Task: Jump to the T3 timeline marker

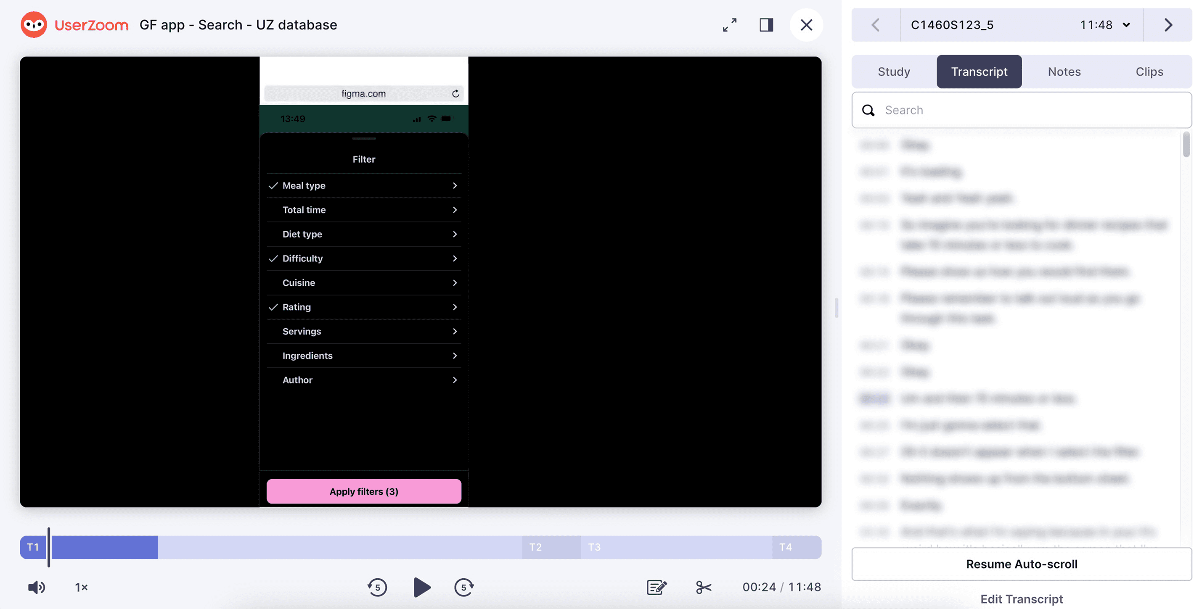Action: (x=594, y=547)
